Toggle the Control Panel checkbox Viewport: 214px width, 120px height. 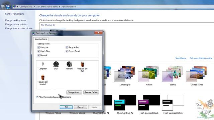pyautogui.click(x=67, y=51)
